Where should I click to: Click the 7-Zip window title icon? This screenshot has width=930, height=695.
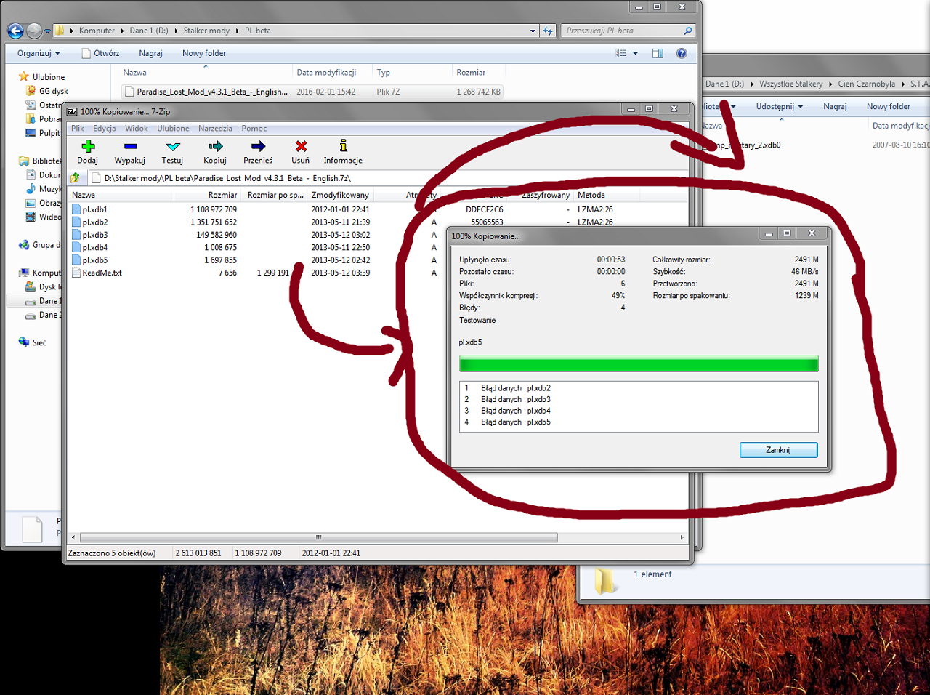pos(73,112)
